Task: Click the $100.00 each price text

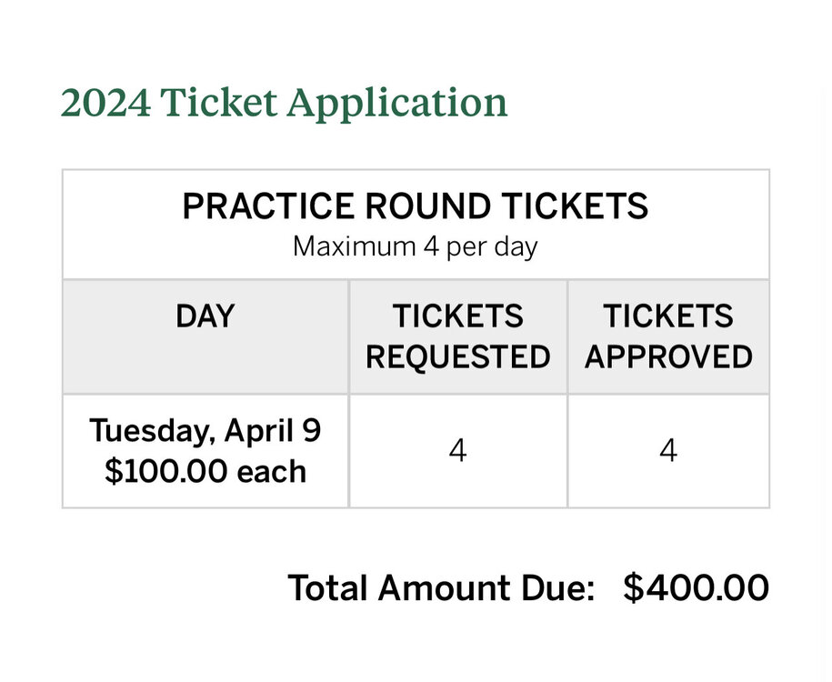Action: pyautogui.click(x=205, y=471)
